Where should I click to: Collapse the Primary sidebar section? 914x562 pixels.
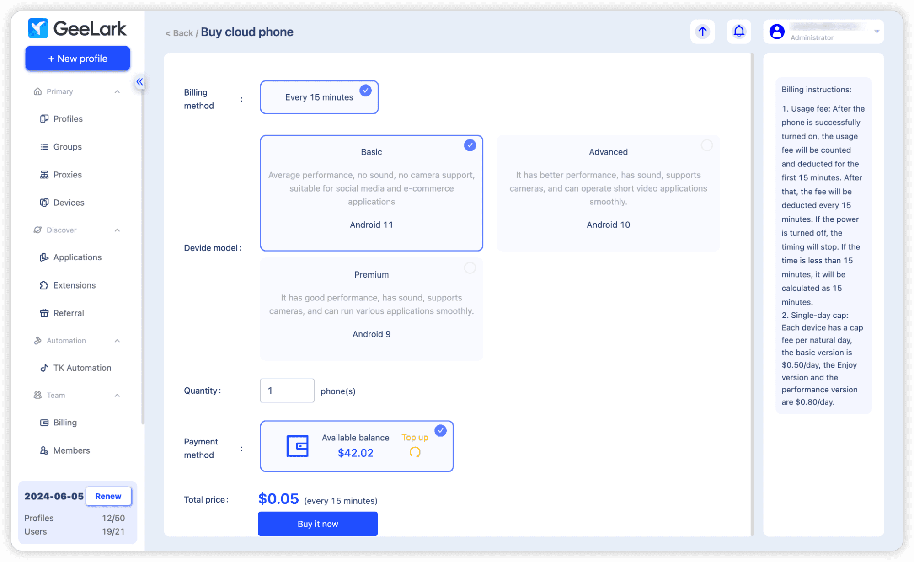tap(117, 91)
